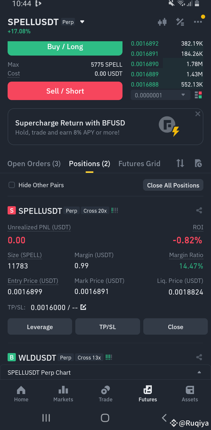The image size is (211, 430).
Task: Tap the order book layout icon
Action: (198, 95)
